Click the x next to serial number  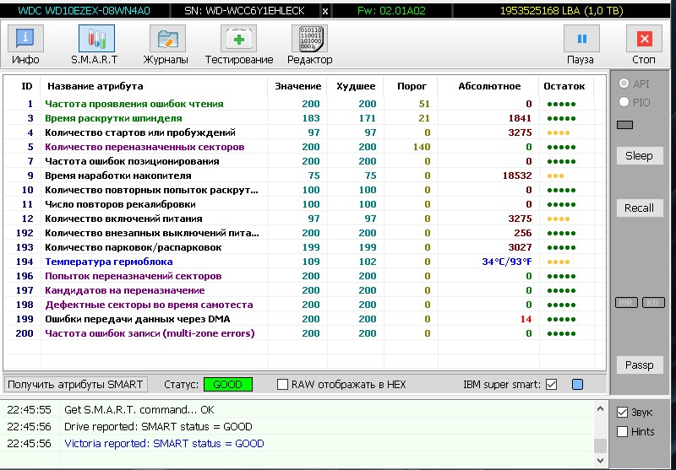tap(326, 11)
